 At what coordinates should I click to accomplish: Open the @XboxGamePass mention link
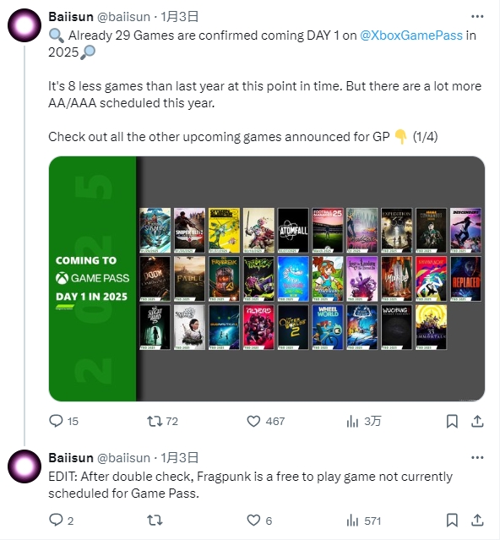point(410,35)
